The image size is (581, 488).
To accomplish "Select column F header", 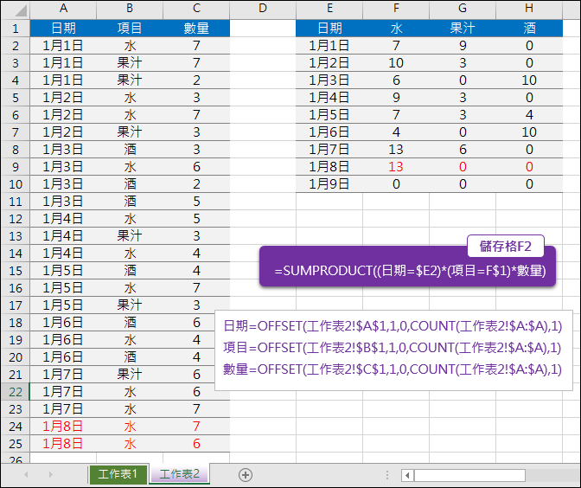I will pyautogui.click(x=396, y=9).
